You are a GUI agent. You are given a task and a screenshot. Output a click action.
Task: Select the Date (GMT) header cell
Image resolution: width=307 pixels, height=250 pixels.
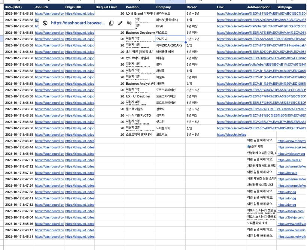[x=19, y=7]
